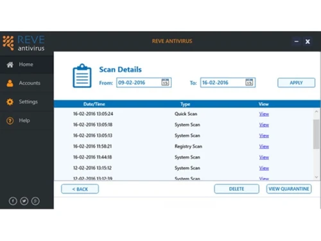
Task: Click the REVE ANTIVIRUS title text
Action: click(x=172, y=41)
